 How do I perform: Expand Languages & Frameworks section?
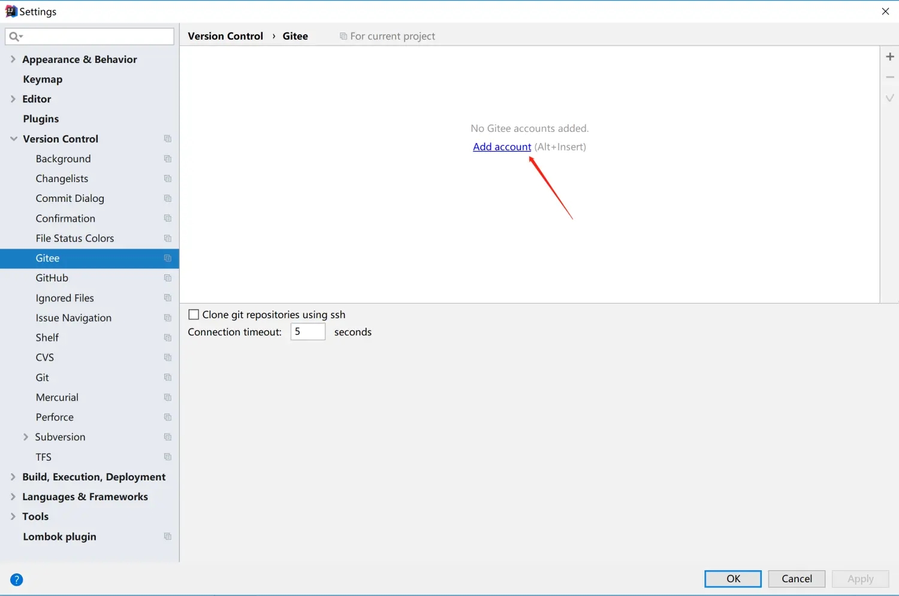click(x=13, y=497)
